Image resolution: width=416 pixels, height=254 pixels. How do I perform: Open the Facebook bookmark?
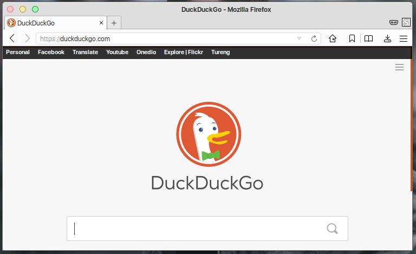coord(51,52)
